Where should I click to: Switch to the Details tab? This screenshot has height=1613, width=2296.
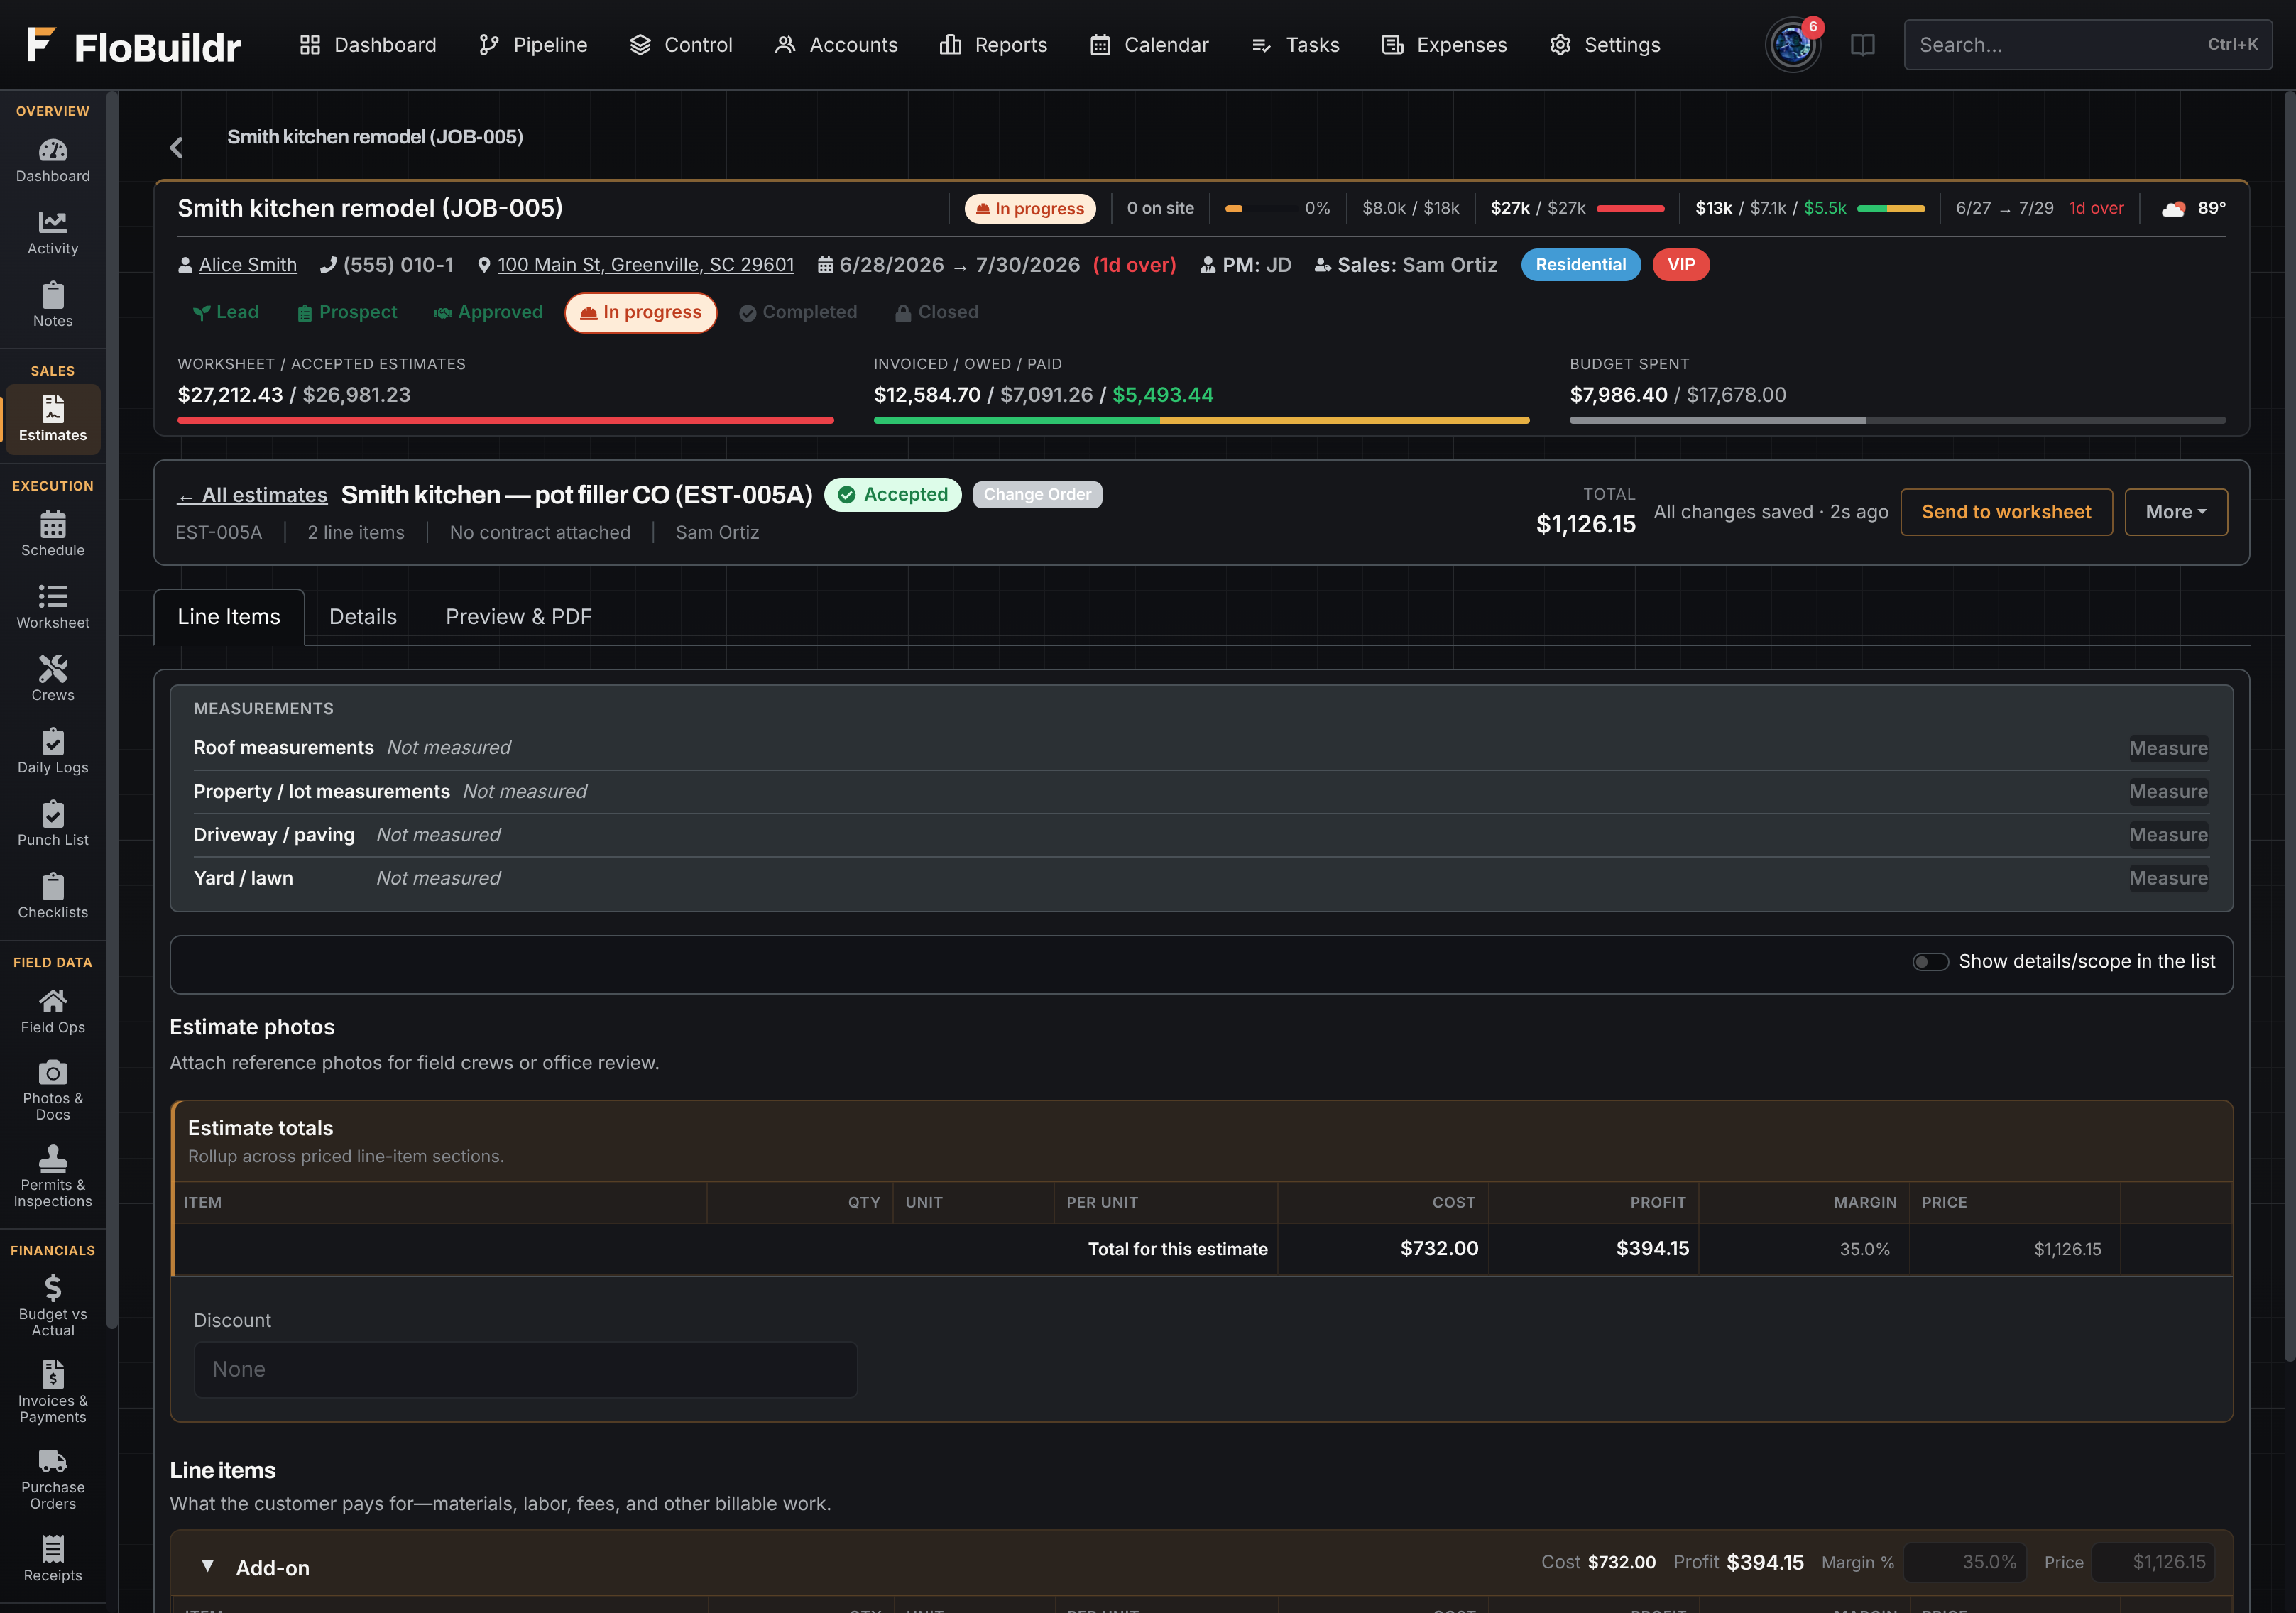click(x=363, y=617)
